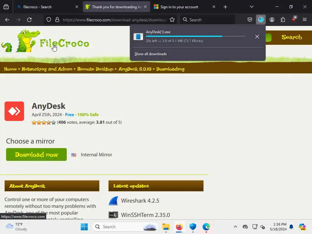Toggle the downloads panel button
Screen dimensions: 312x234
coord(261,19)
